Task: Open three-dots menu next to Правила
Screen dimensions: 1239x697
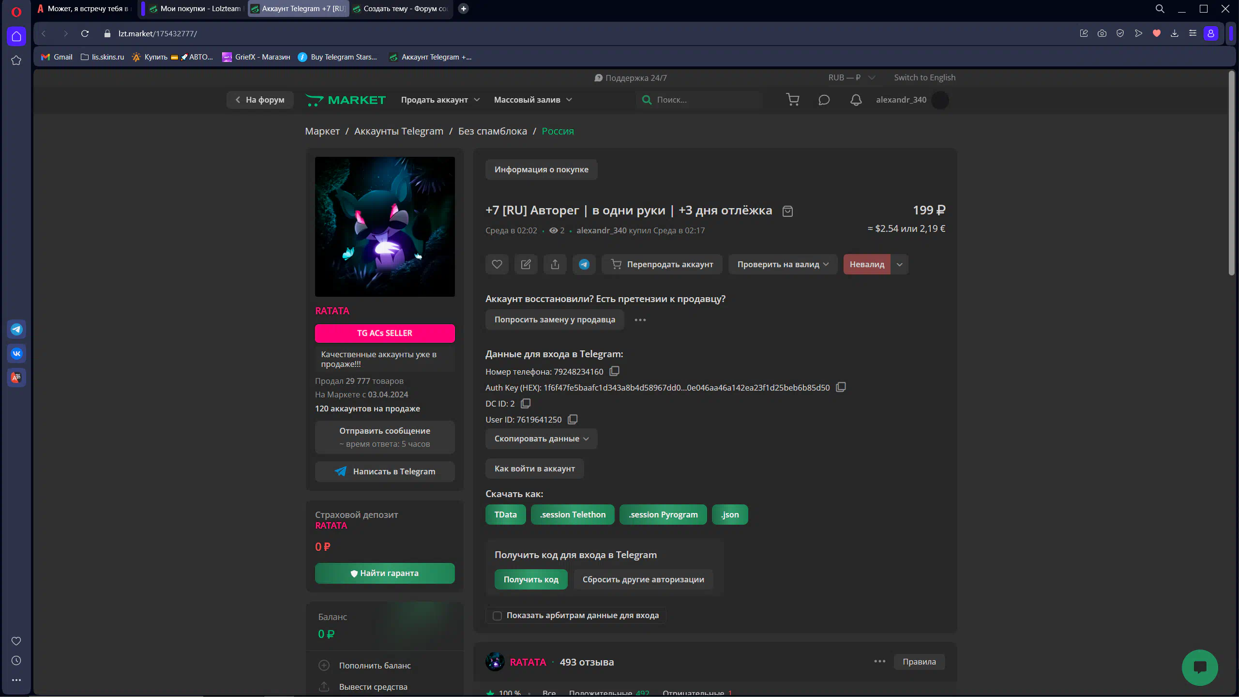Action: tap(880, 661)
